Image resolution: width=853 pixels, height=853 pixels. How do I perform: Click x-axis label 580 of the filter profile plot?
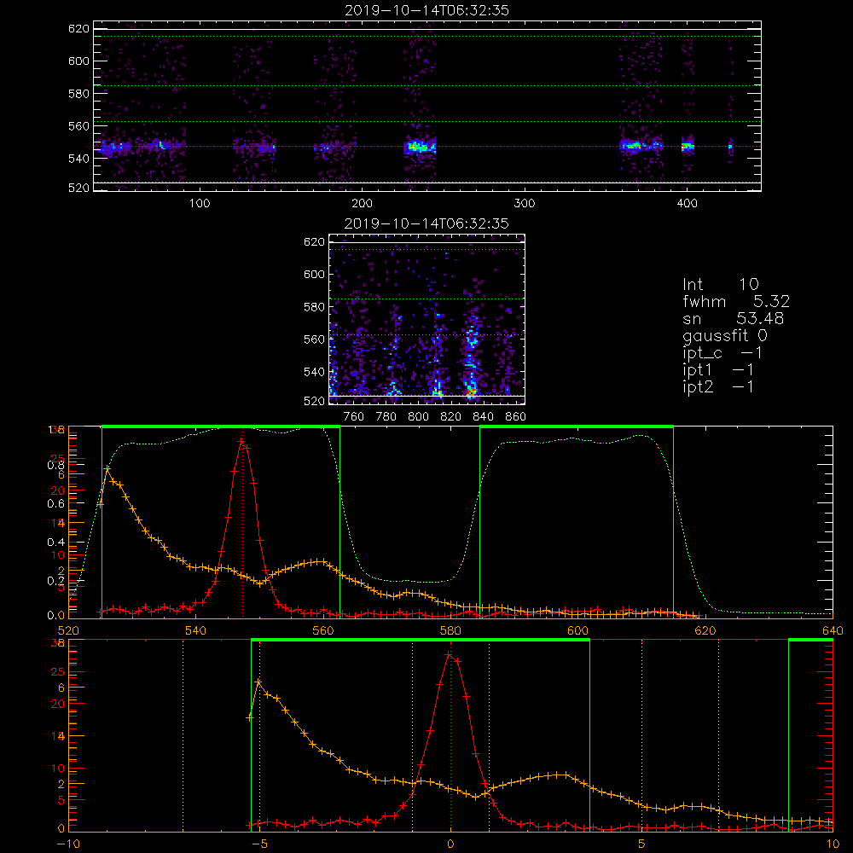pos(450,631)
